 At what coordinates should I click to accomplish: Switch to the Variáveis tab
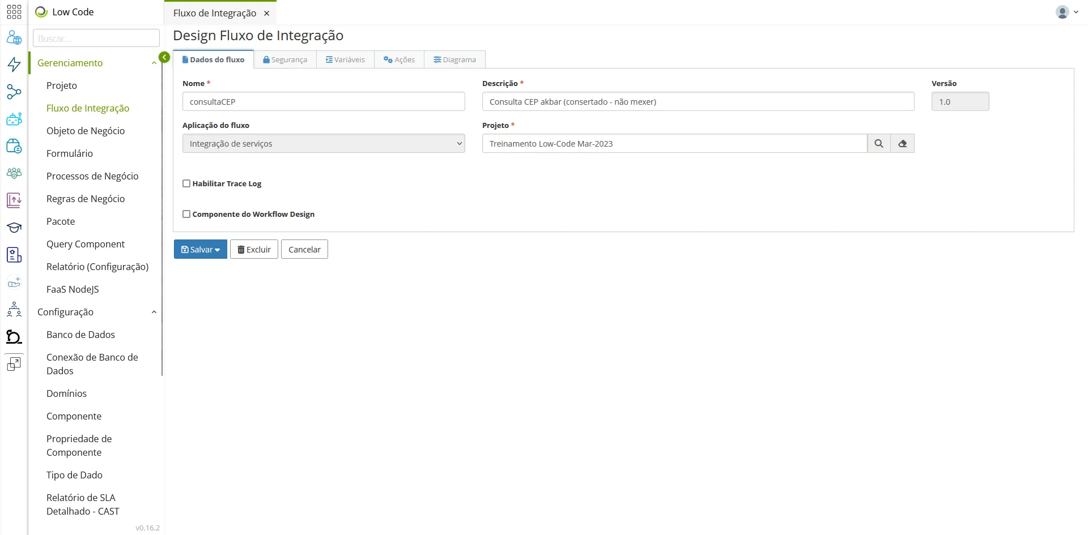pos(345,59)
